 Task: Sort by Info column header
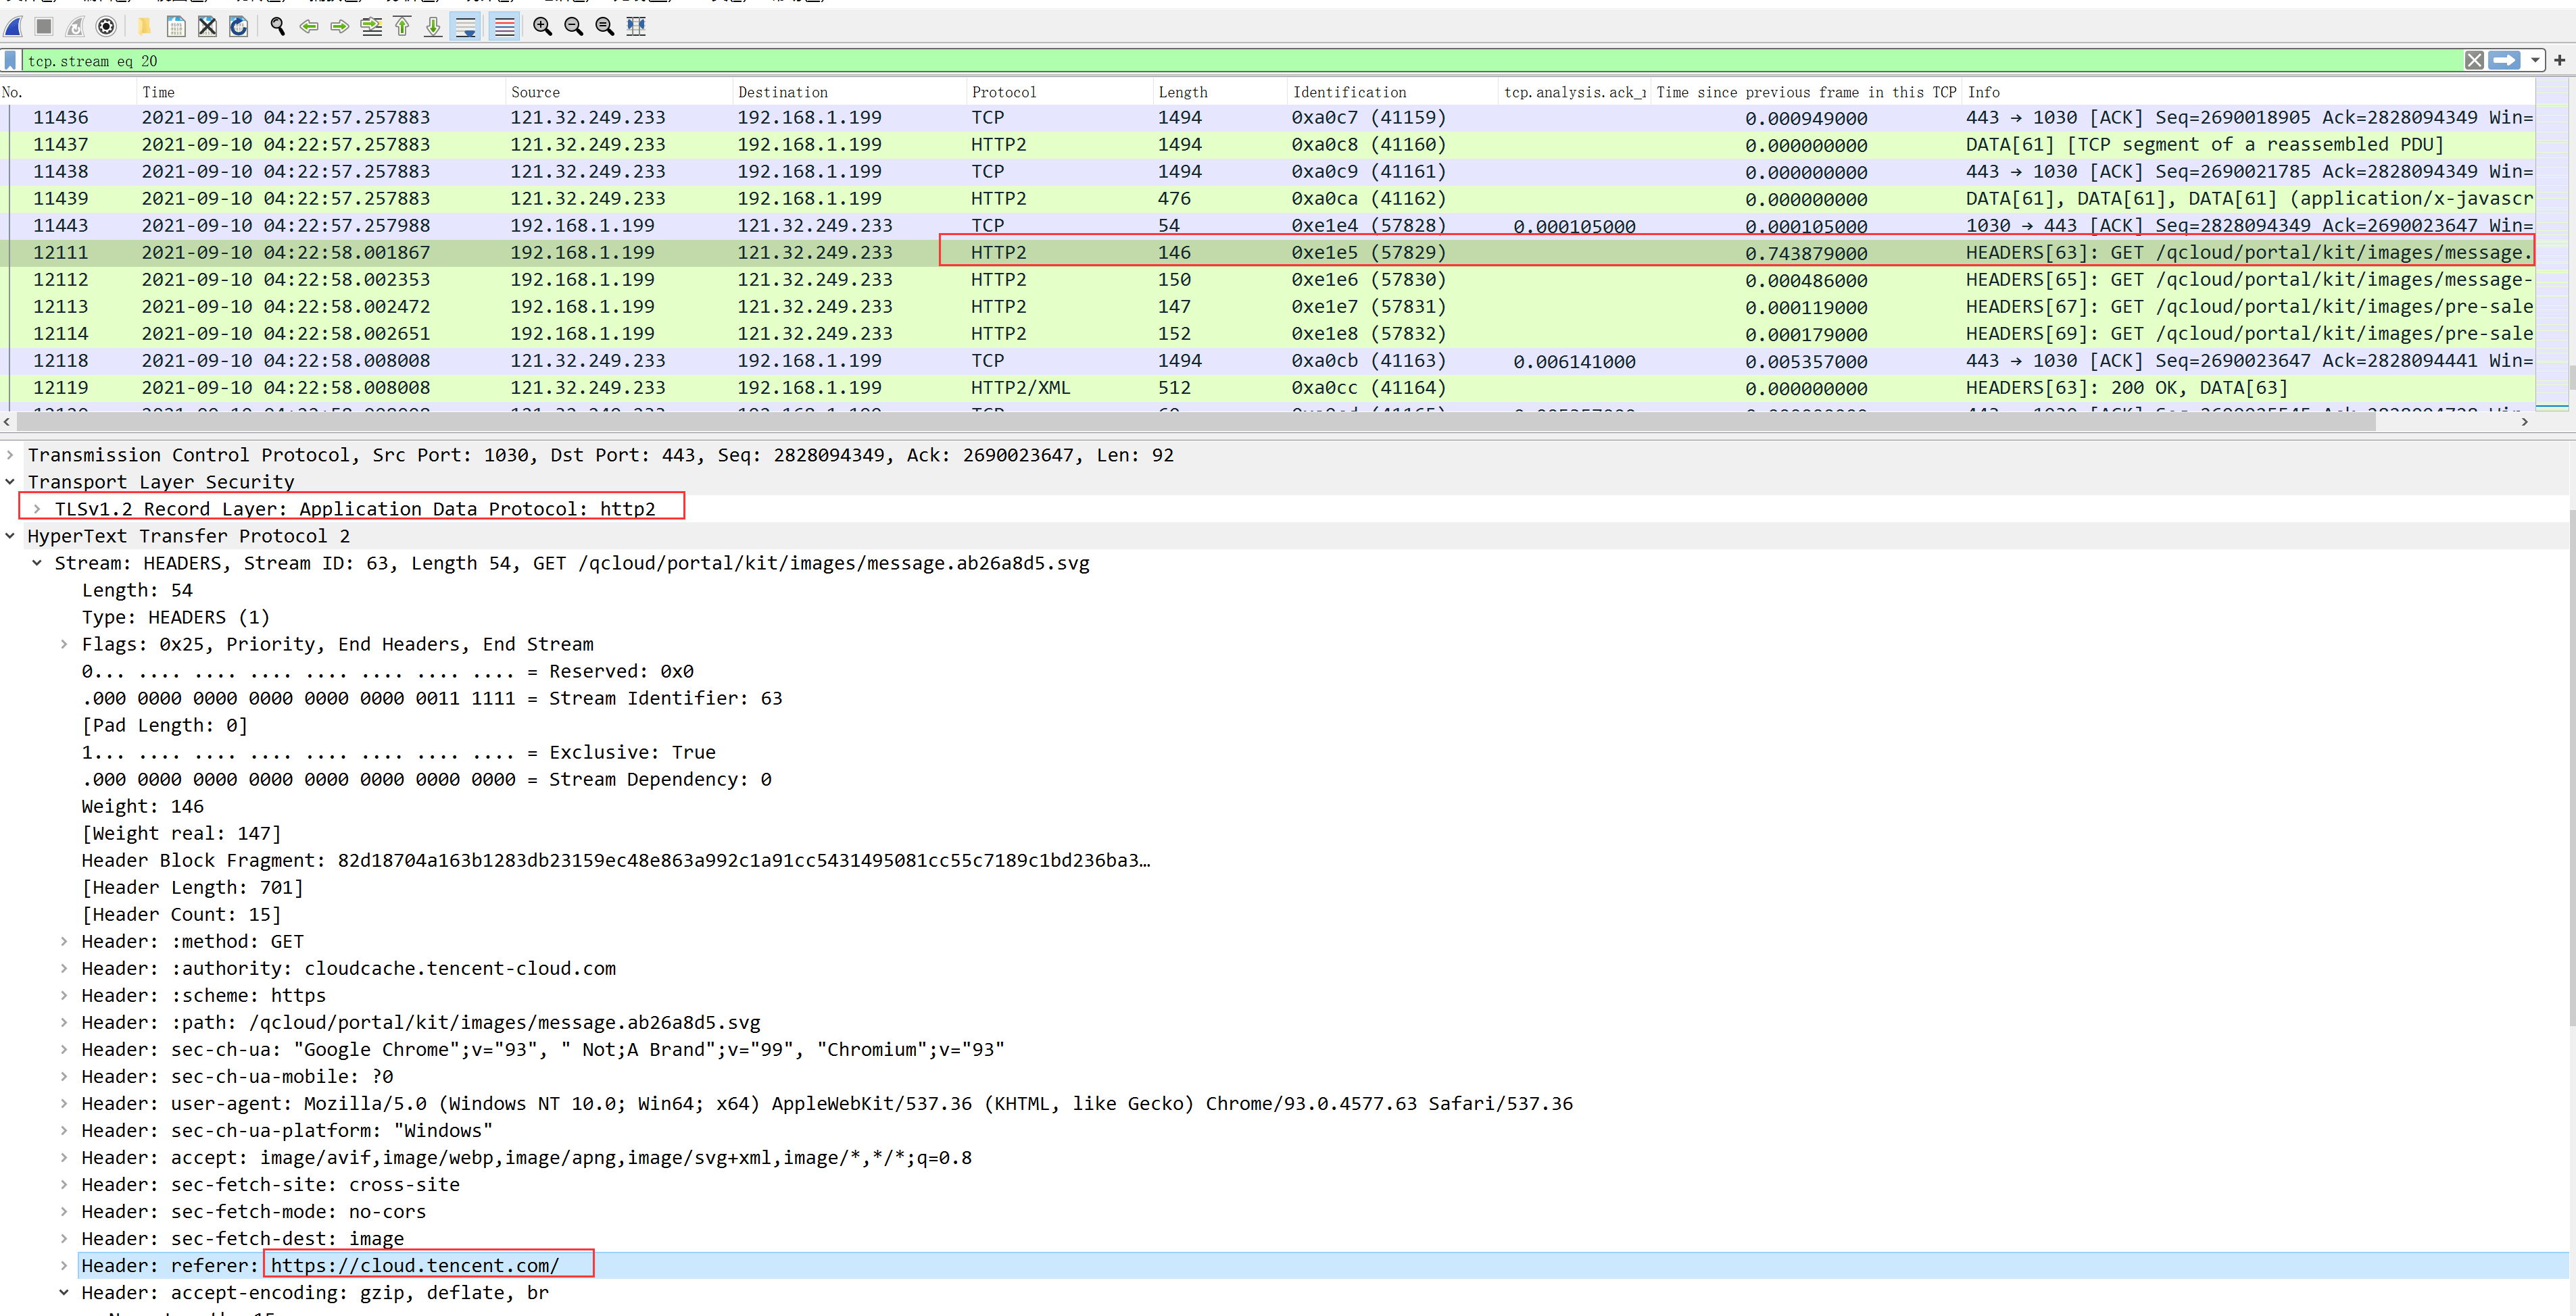(2248, 92)
